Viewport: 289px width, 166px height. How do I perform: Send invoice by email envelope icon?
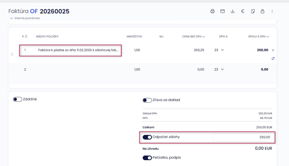(x=223, y=11)
